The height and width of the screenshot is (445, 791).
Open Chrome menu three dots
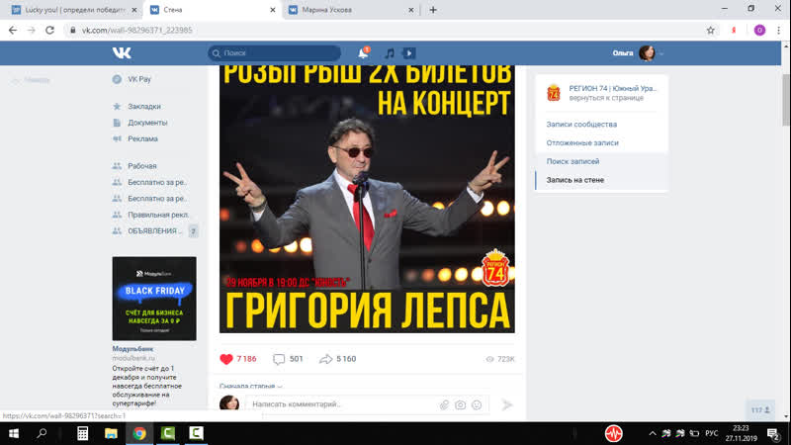[779, 31]
